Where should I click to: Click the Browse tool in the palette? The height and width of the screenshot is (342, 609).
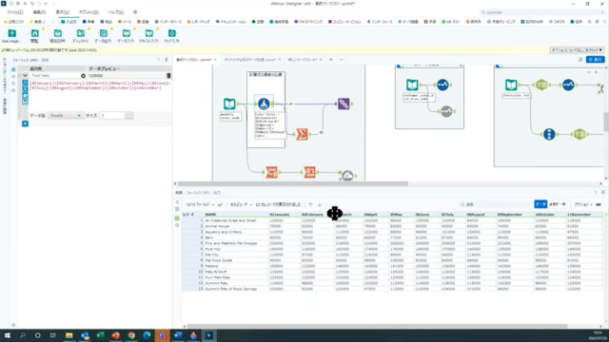click(34, 35)
